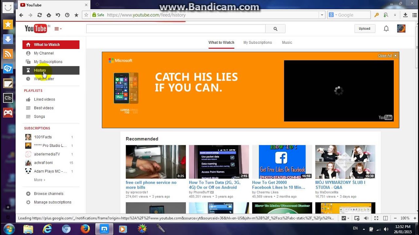Open browsing history clock icon in toolbar

point(67,15)
